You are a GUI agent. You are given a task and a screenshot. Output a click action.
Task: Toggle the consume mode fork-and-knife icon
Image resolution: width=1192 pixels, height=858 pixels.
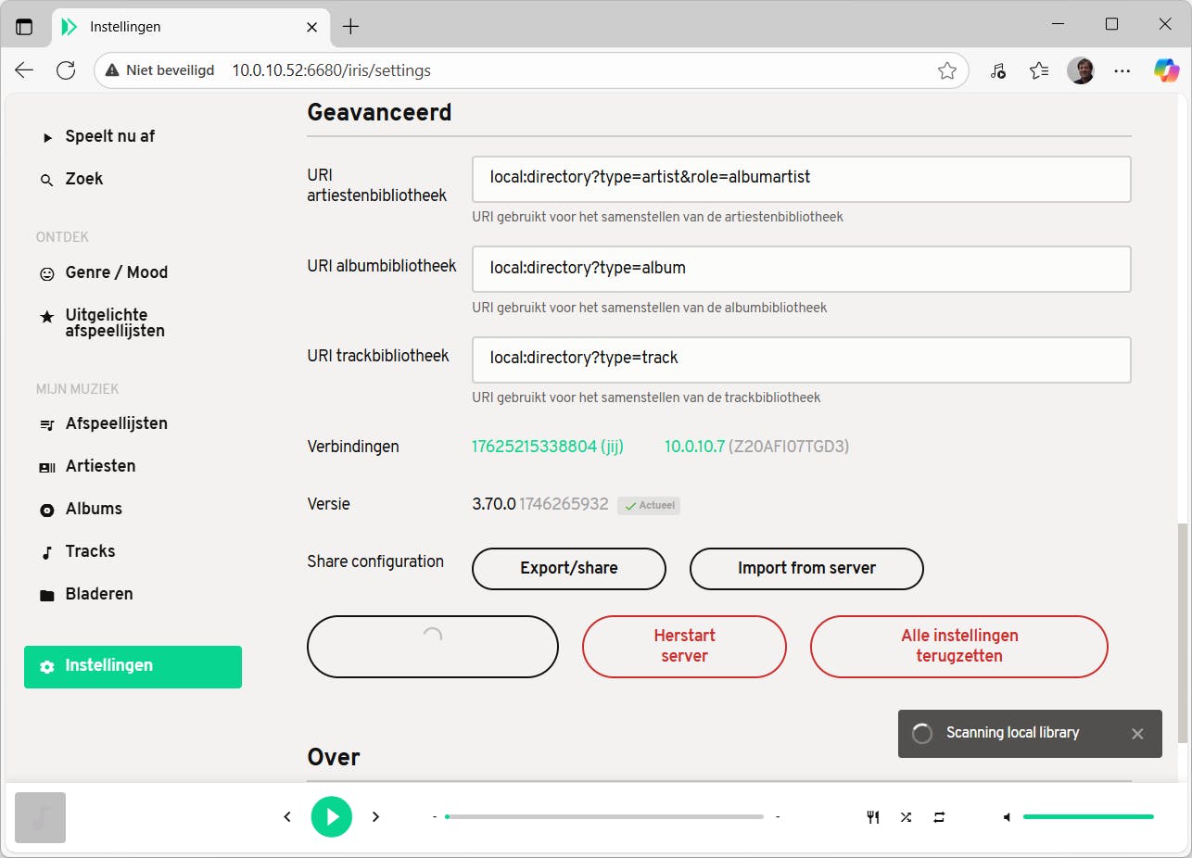[x=872, y=816]
